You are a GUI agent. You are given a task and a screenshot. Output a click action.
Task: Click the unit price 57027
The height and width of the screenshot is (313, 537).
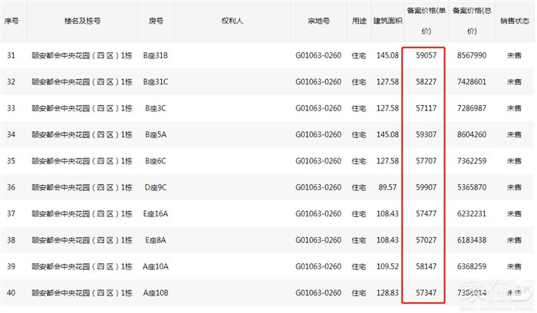point(423,241)
